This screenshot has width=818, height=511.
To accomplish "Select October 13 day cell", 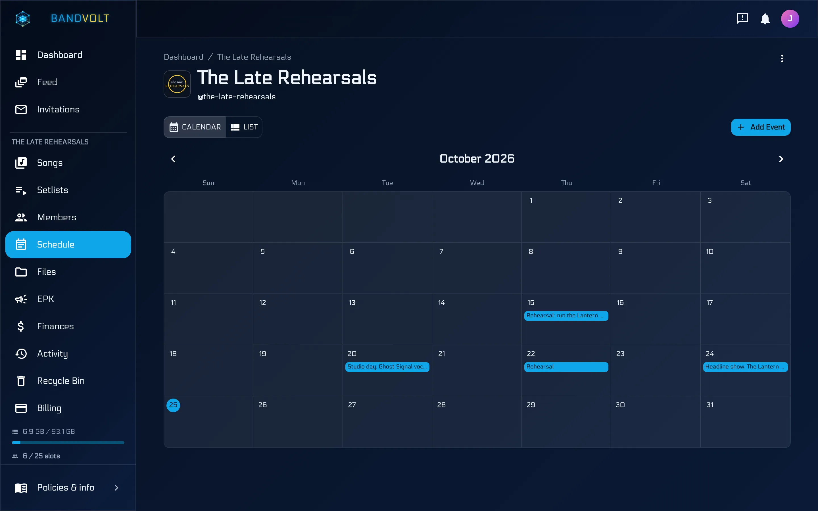I will [x=387, y=319].
